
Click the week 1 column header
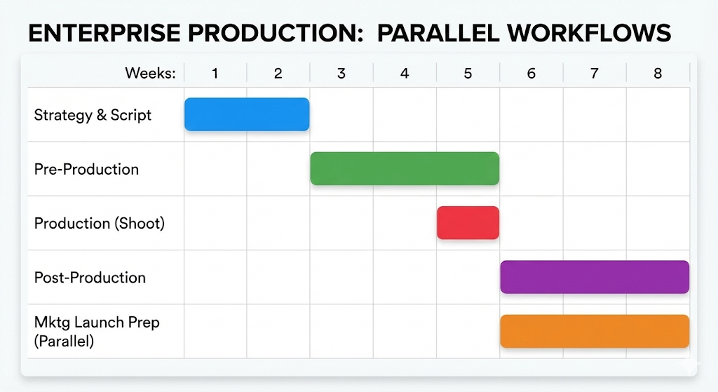215,73
